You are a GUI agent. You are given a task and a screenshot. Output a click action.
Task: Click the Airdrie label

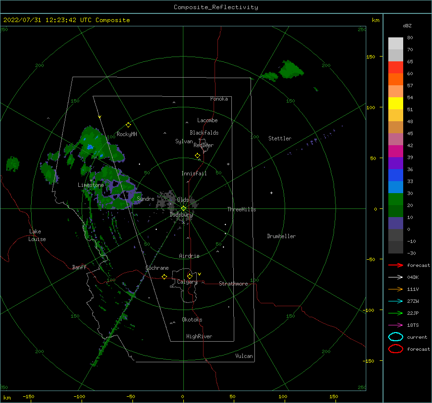(x=189, y=256)
